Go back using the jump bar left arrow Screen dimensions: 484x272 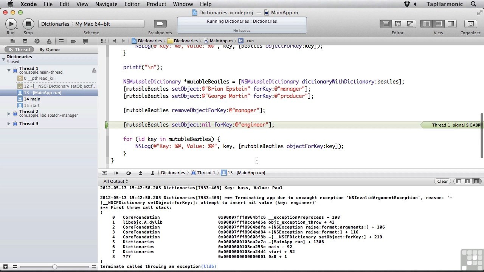pos(114,41)
